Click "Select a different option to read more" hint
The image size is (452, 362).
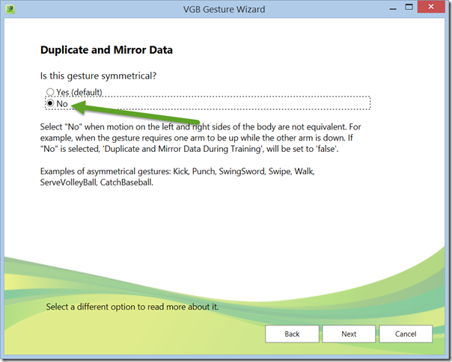pyautogui.click(x=132, y=307)
